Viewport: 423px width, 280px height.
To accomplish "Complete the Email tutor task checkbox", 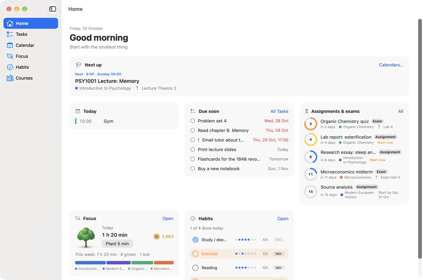I will (193, 140).
